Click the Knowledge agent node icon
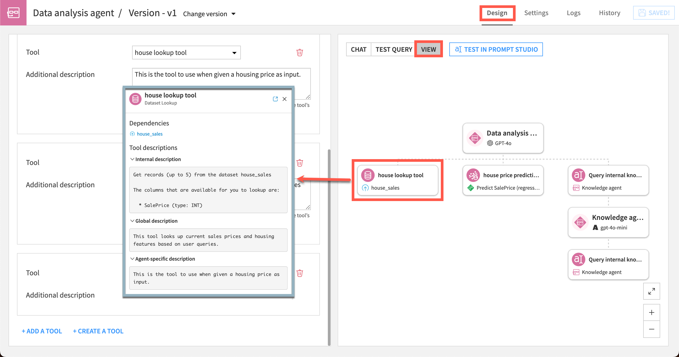Screen dimensions: 679x357 (580, 222)
